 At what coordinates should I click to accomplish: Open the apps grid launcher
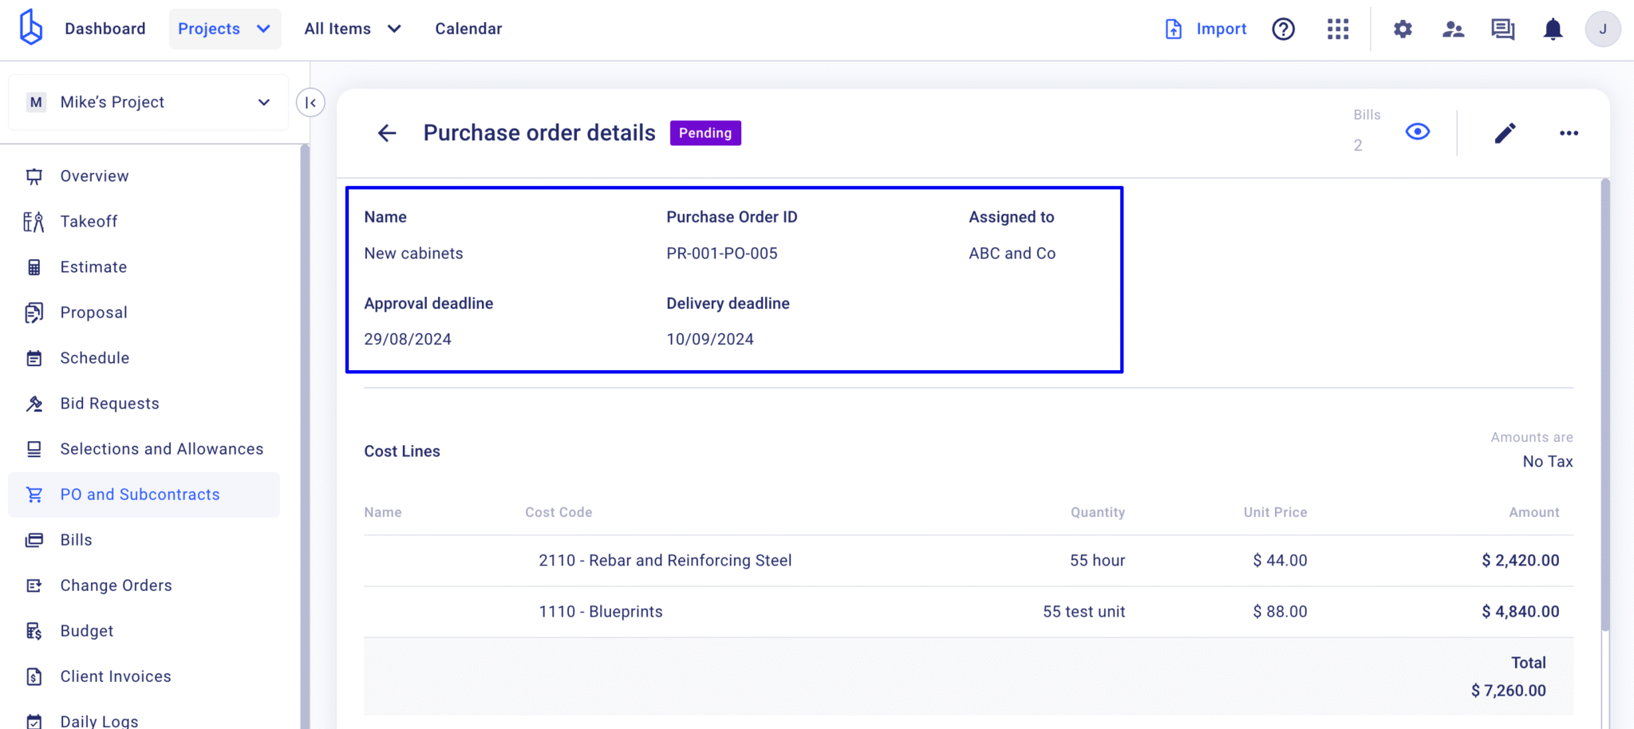coord(1337,29)
